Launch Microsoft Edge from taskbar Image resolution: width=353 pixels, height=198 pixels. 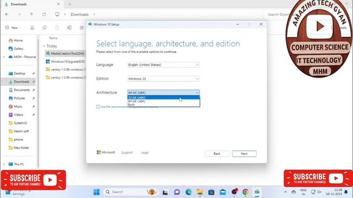[189, 192]
